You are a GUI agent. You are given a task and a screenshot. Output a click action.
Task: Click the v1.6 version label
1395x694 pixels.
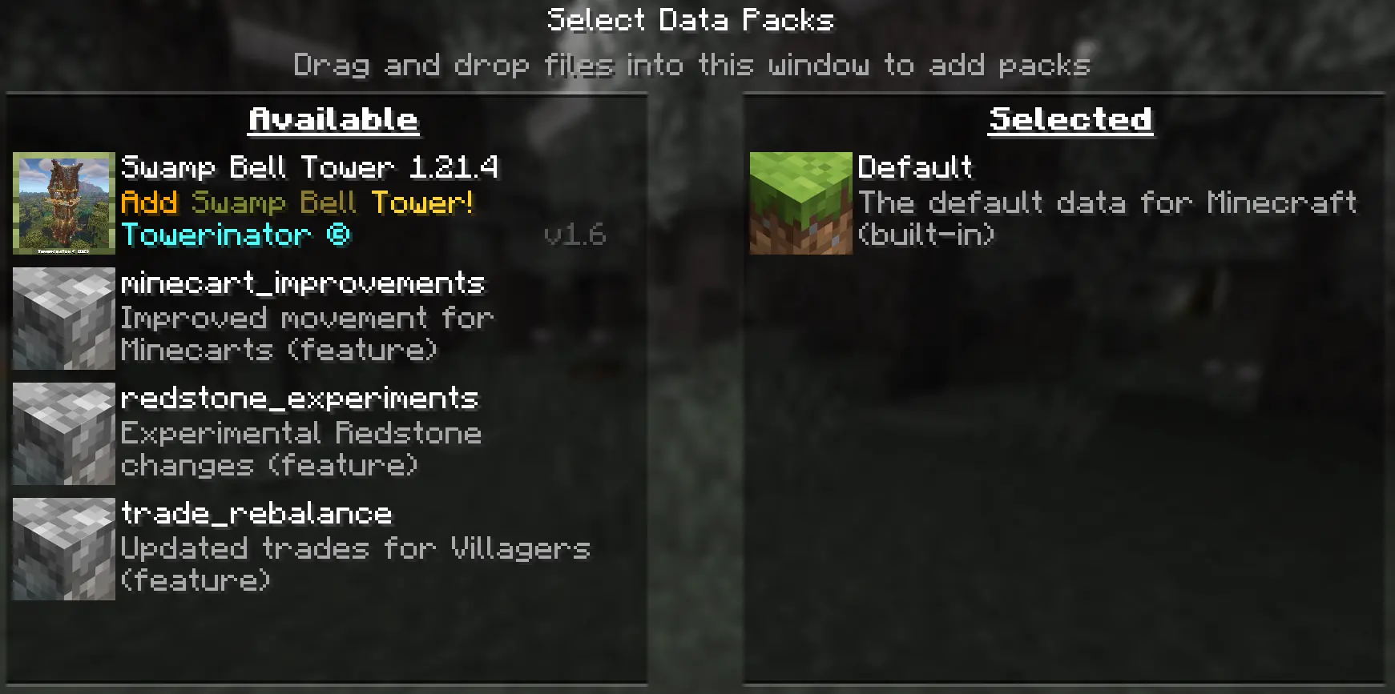click(575, 235)
